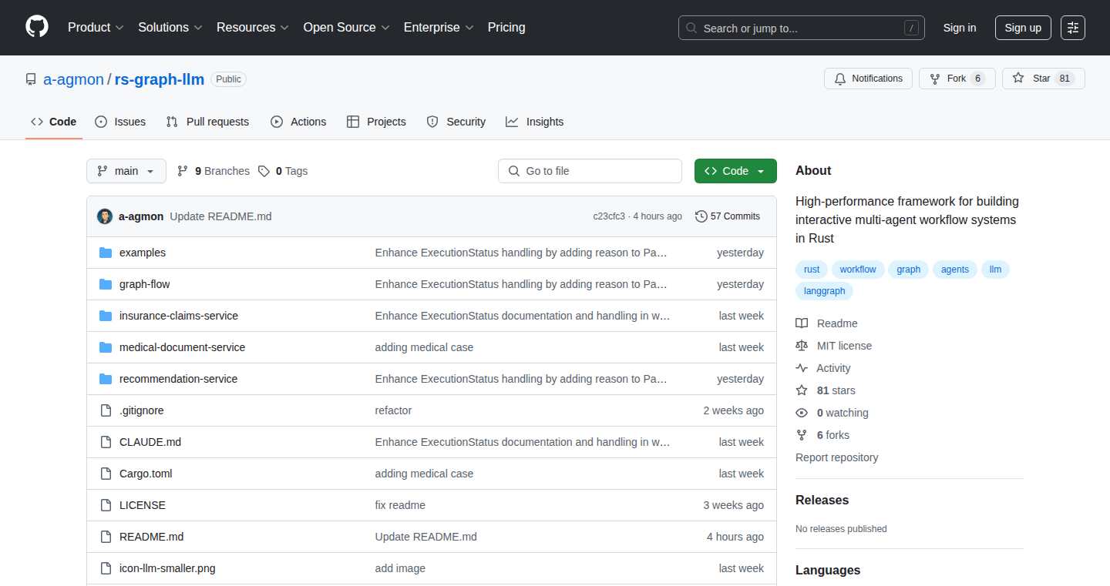1110x586 pixels.
Task: Switch to the Issues tab
Action: coord(120,122)
